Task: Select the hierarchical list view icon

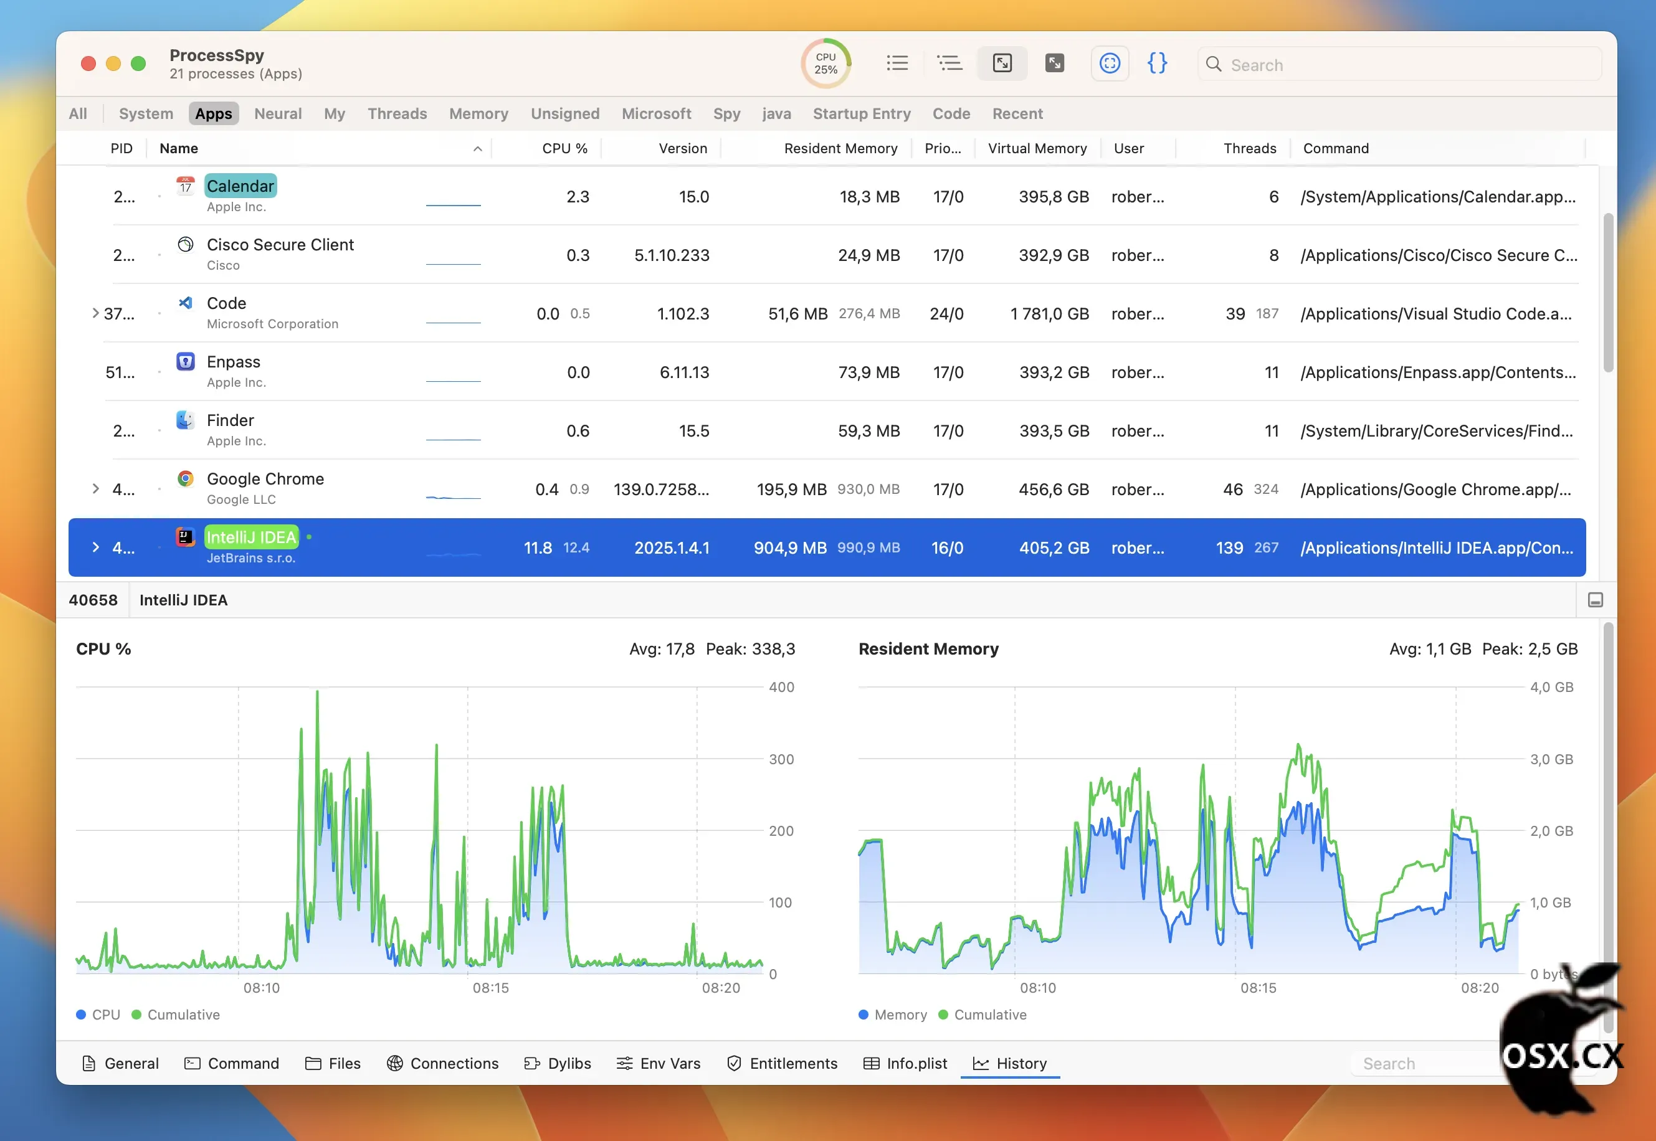Action: (x=949, y=63)
